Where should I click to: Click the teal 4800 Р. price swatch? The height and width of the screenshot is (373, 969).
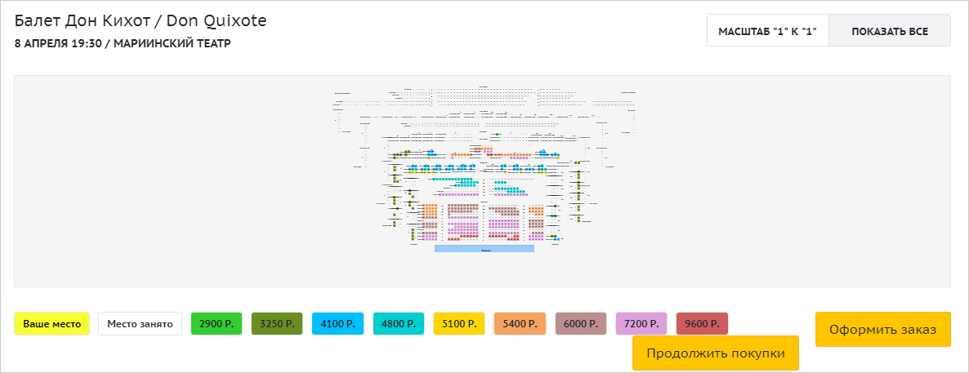(399, 324)
